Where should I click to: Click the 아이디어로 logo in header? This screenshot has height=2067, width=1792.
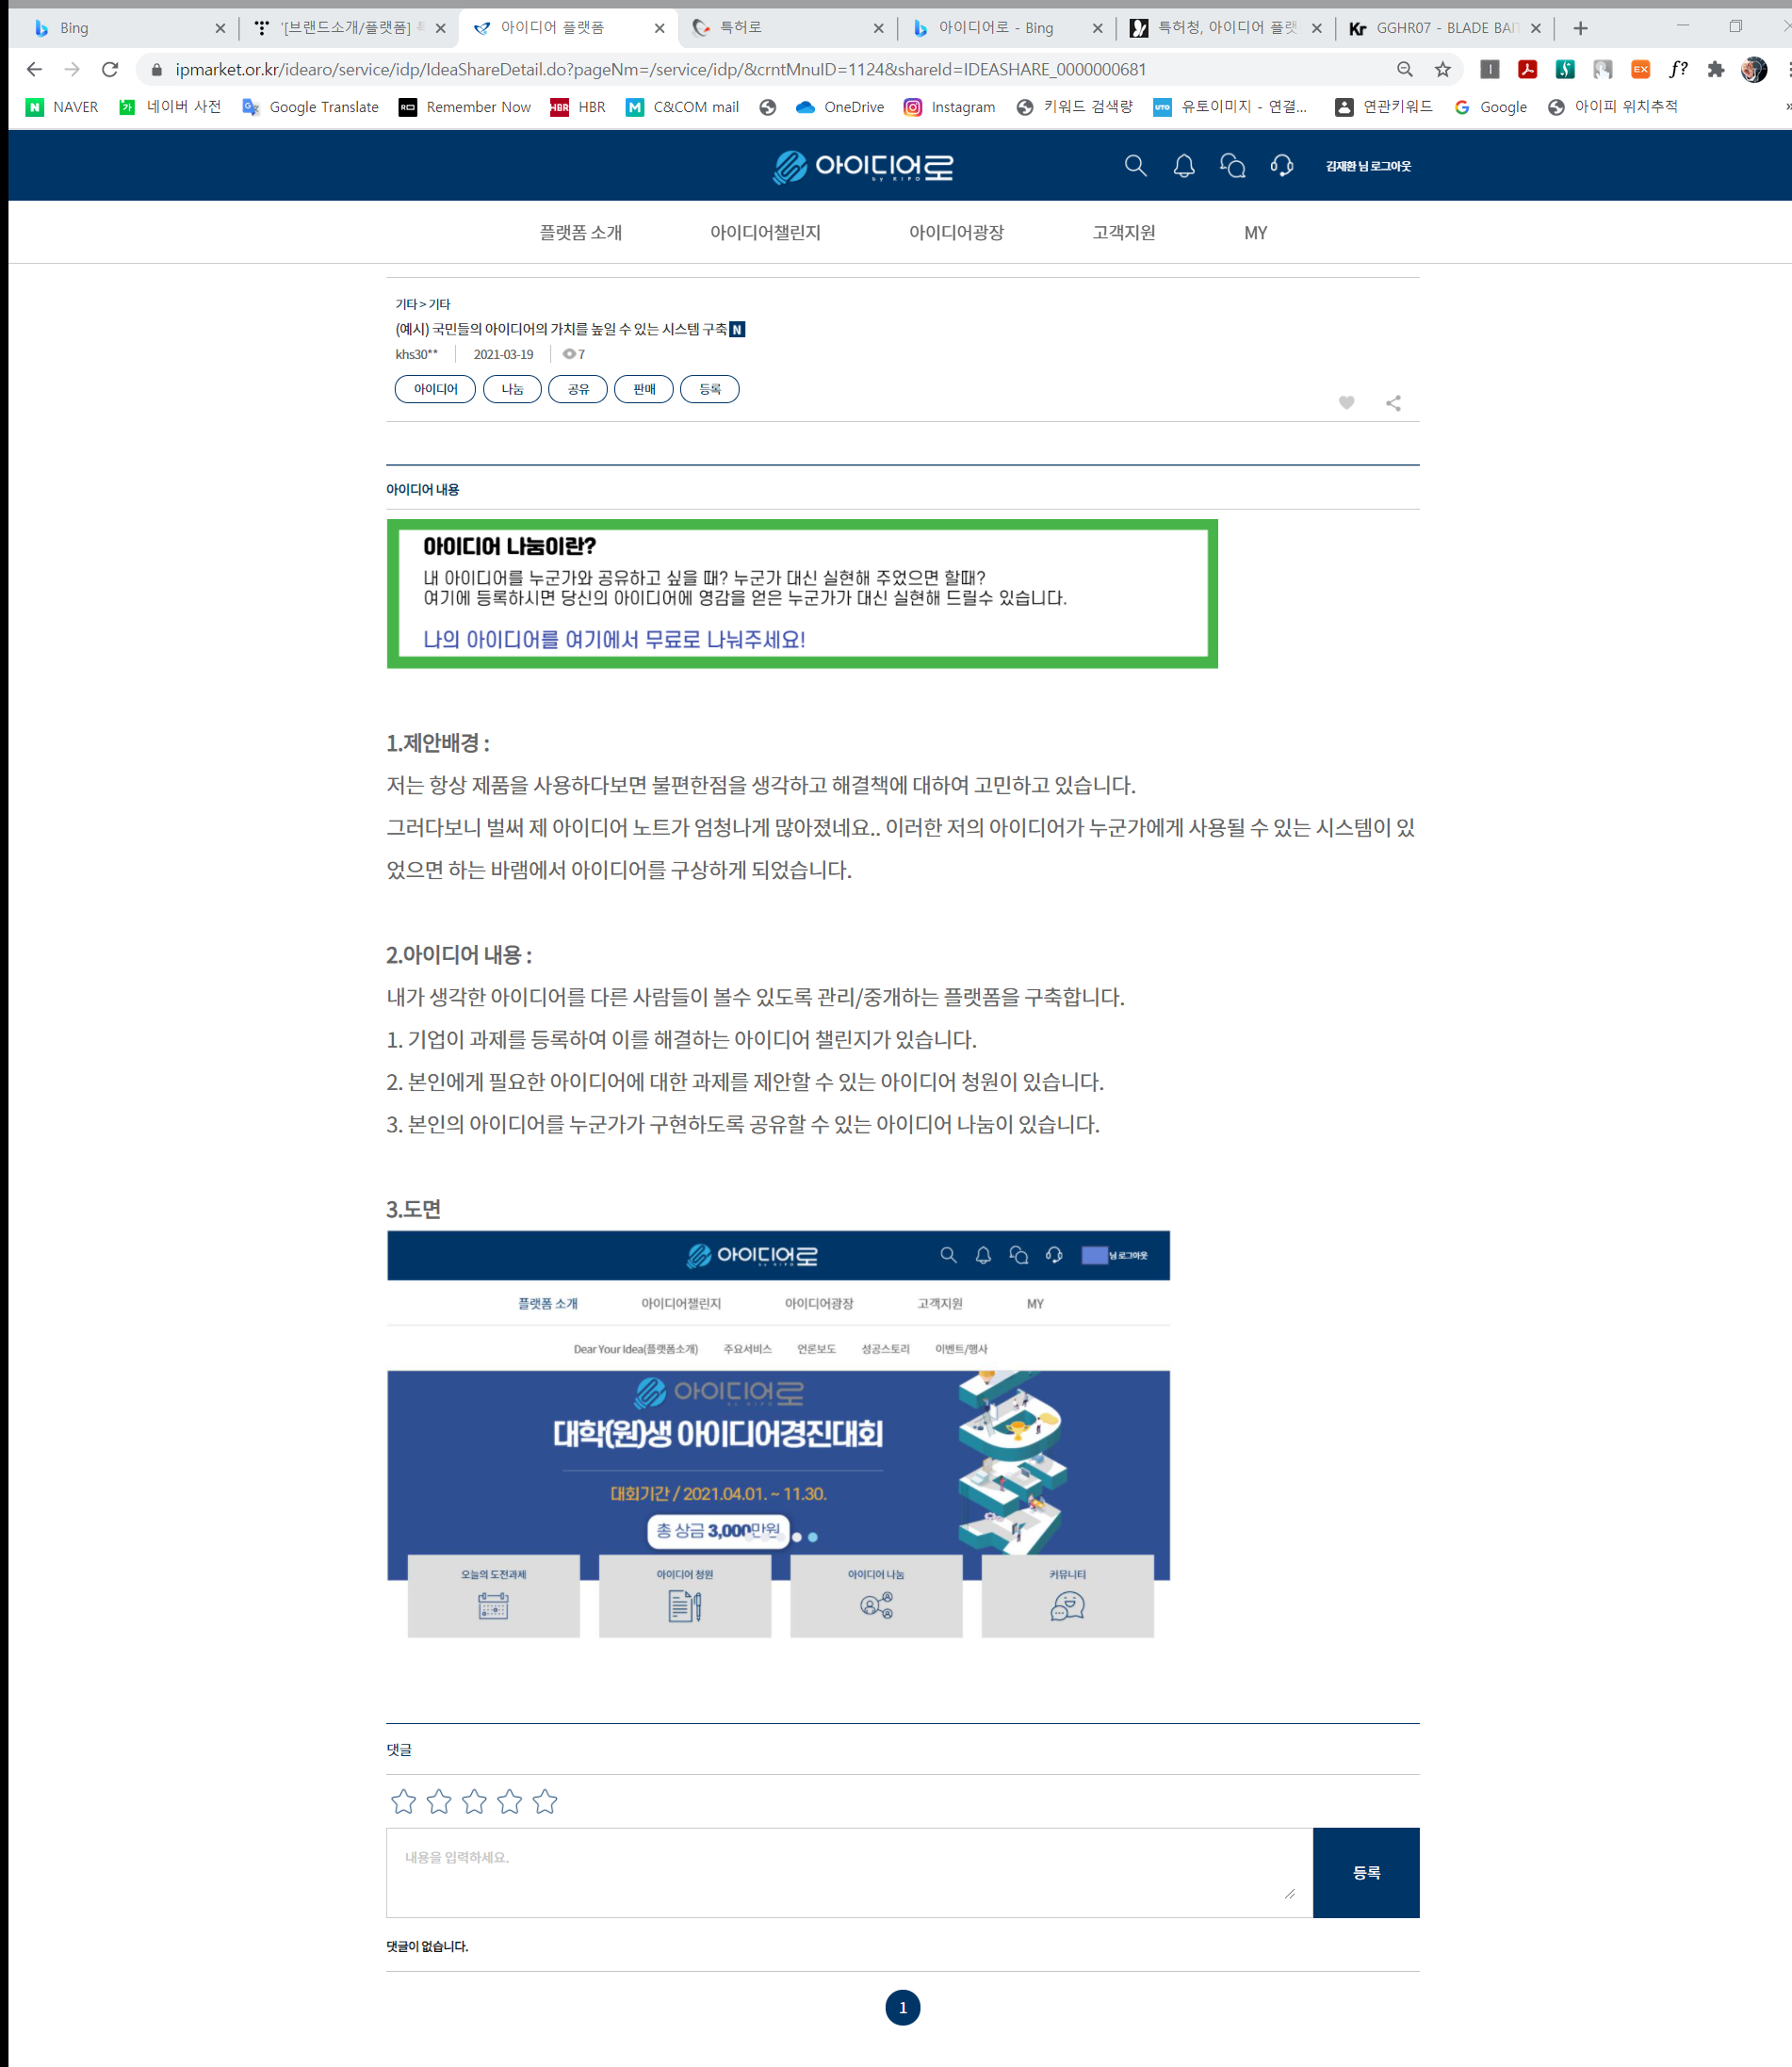coord(863,167)
